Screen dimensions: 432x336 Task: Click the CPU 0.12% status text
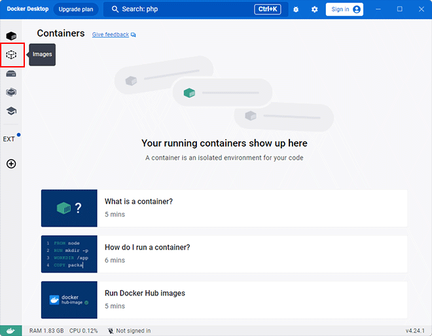click(x=84, y=331)
